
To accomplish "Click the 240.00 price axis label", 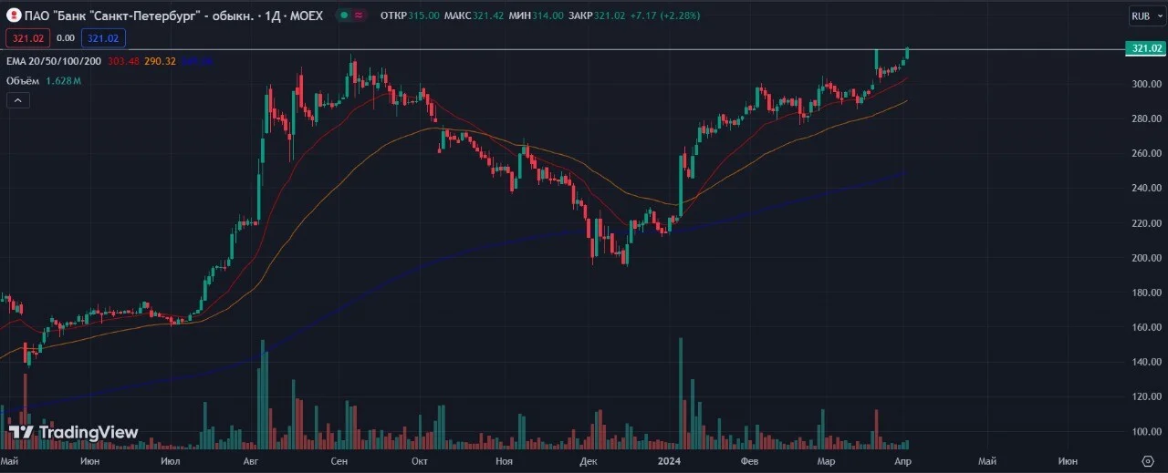I will click(x=1146, y=188).
